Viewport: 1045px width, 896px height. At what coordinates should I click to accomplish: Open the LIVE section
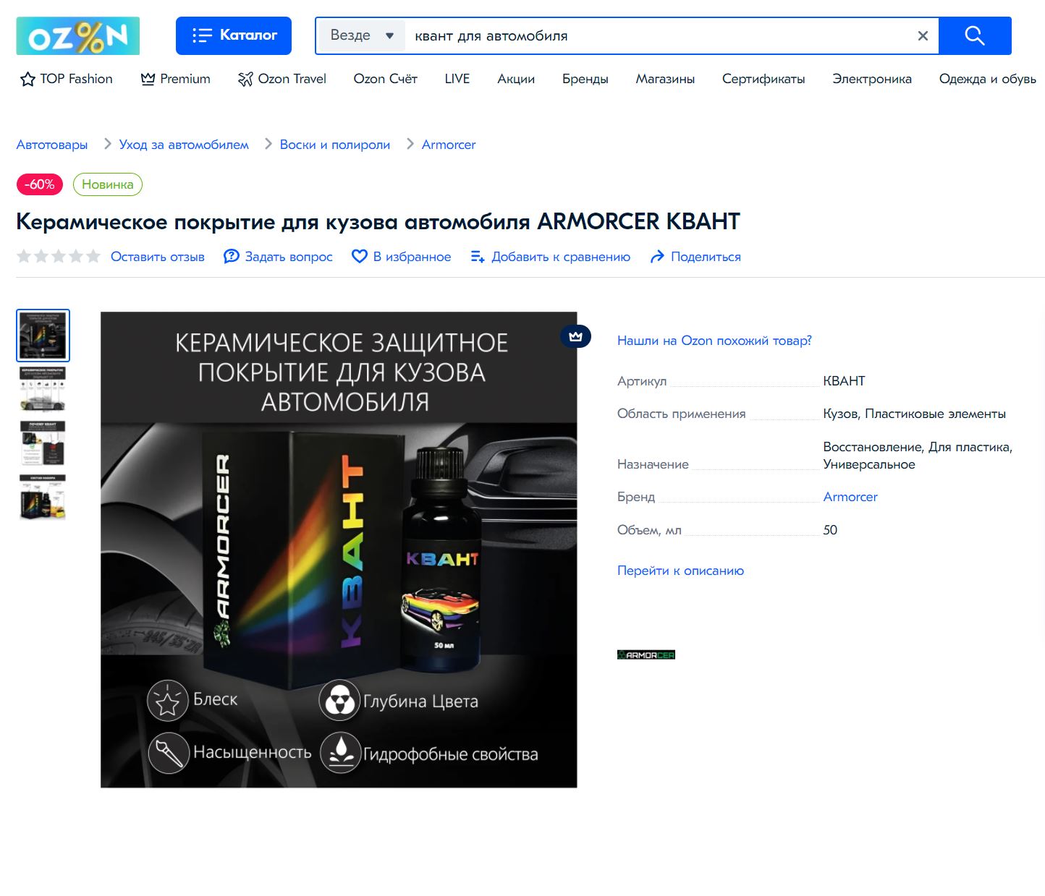click(457, 79)
